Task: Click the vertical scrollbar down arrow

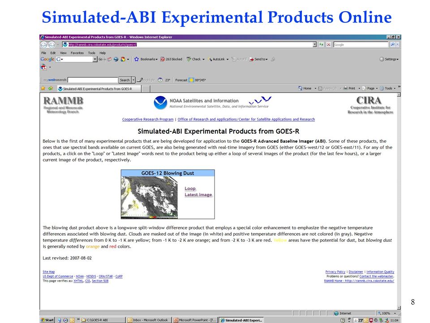Action: click(x=399, y=308)
